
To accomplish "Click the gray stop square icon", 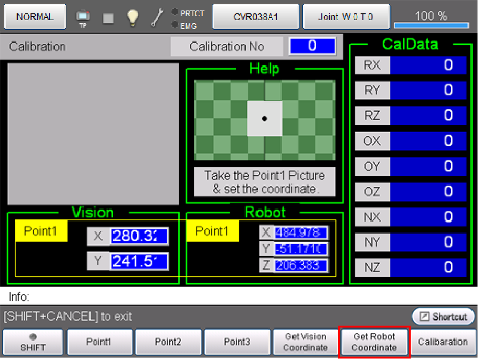I will tap(108, 18).
